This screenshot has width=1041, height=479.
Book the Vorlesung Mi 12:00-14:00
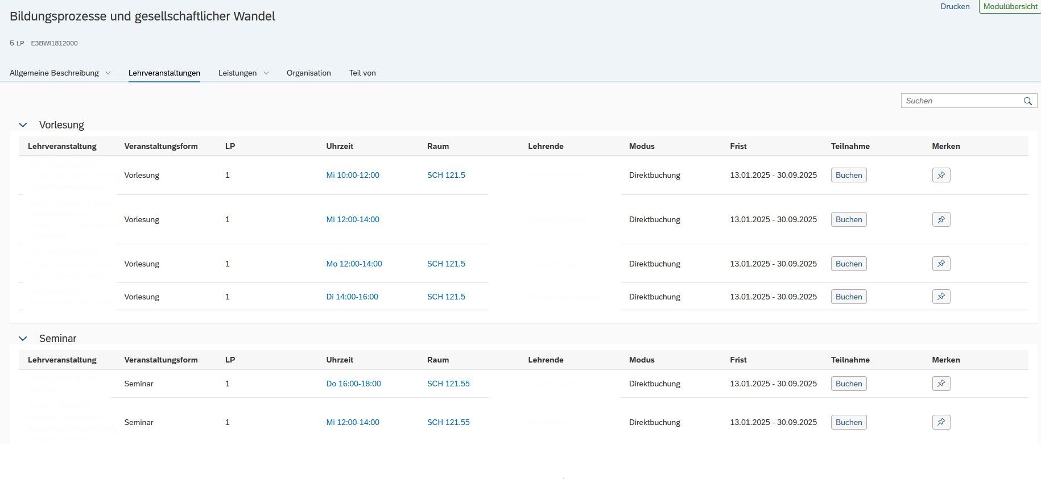coord(849,219)
